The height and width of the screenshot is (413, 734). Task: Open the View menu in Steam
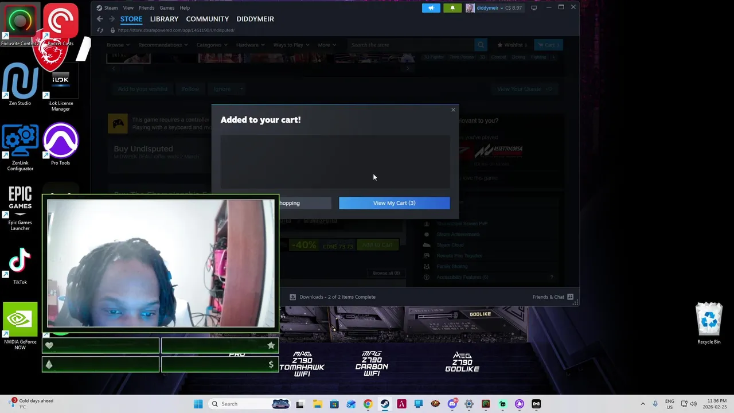pos(128,8)
